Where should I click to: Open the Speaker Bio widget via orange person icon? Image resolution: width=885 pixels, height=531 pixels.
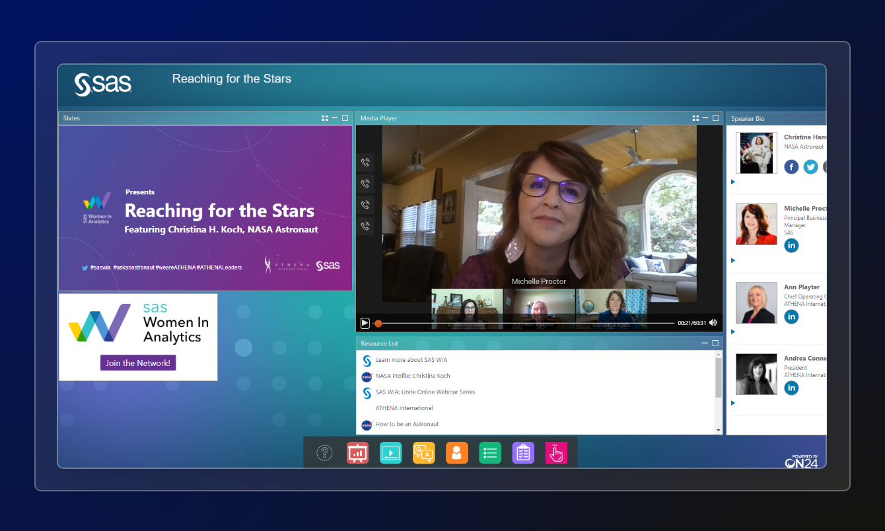[456, 453]
